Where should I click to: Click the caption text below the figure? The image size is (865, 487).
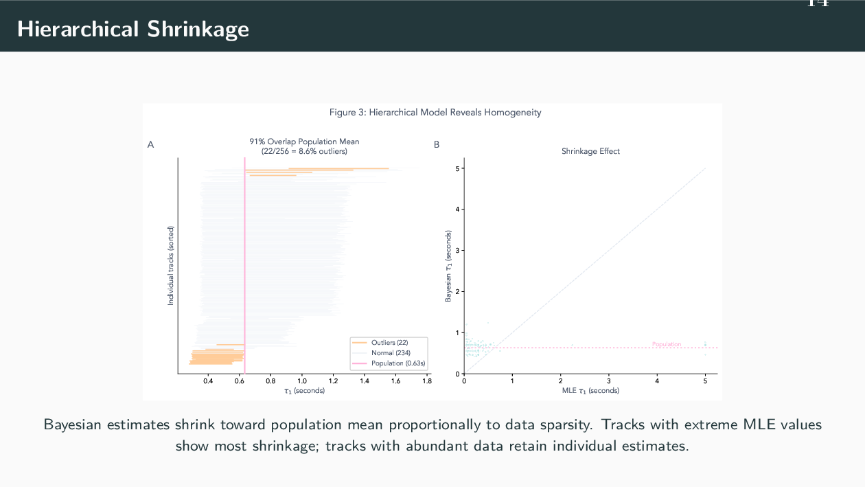tap(432, 435)
